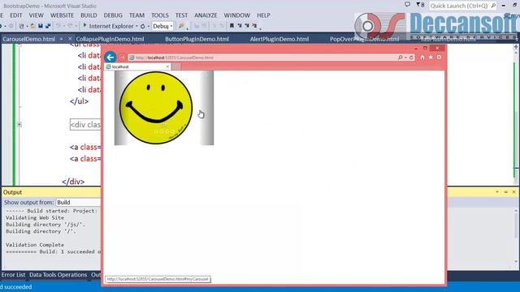Expand the collapsed div class region

tap(19, 124)
